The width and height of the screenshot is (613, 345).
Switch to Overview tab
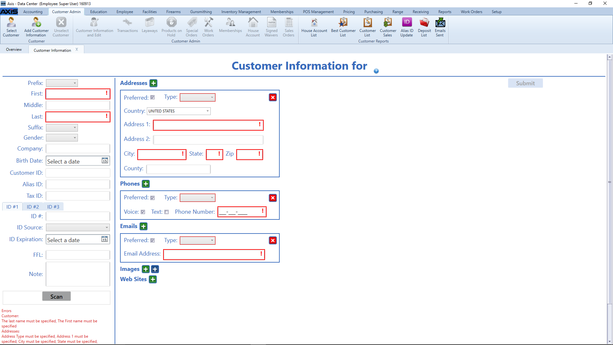[14, 50]
